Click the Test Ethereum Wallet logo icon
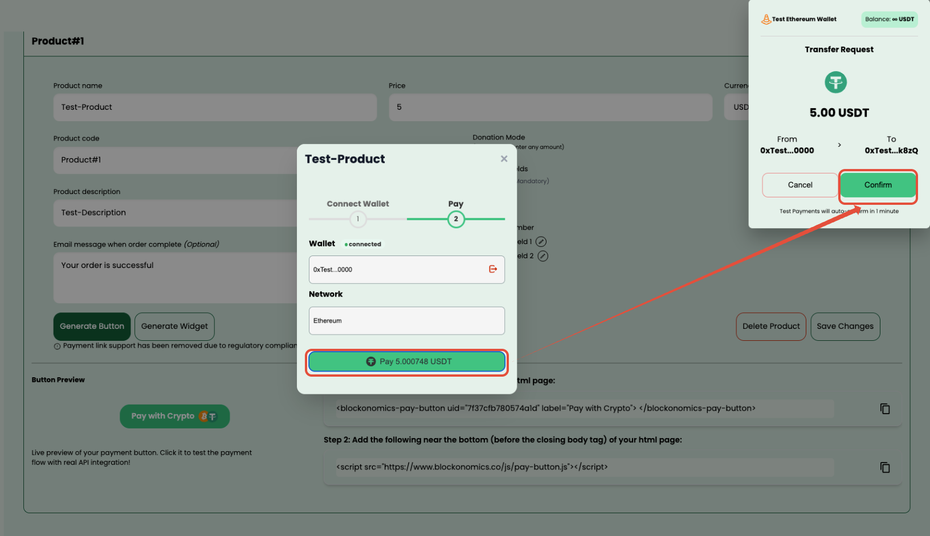This screenshot has height=536, width=930. point(766,19)
